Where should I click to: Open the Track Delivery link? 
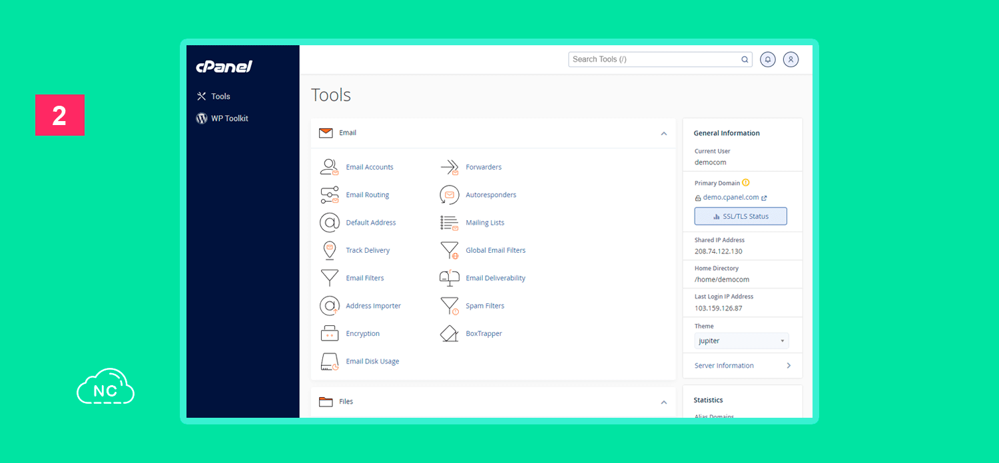click(x=368, y=251)
